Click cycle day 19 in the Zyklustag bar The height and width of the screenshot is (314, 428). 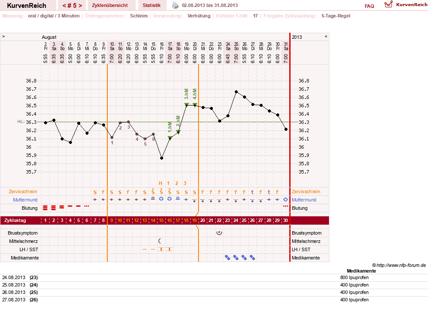tap(194, 220)
